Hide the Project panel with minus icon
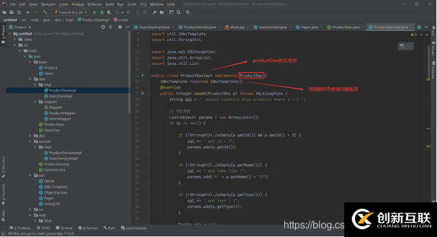 [127, 27]
